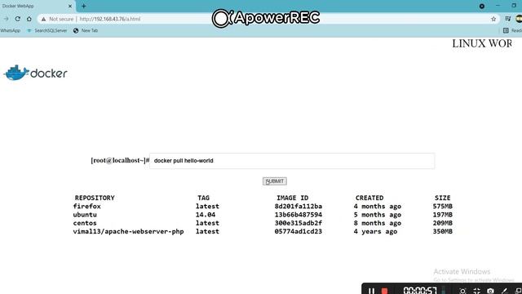
Task: Minimize the Chrome window
Action: point(498,6)
